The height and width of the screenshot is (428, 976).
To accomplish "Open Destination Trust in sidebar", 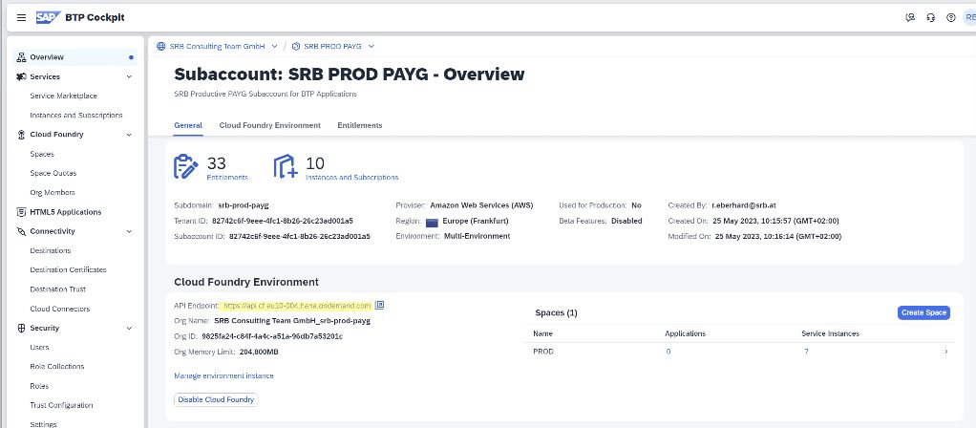I will pyautogui.click(x=58, y=289).
